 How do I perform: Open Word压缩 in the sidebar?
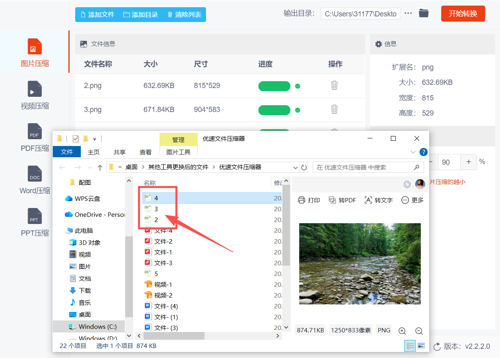35,180
